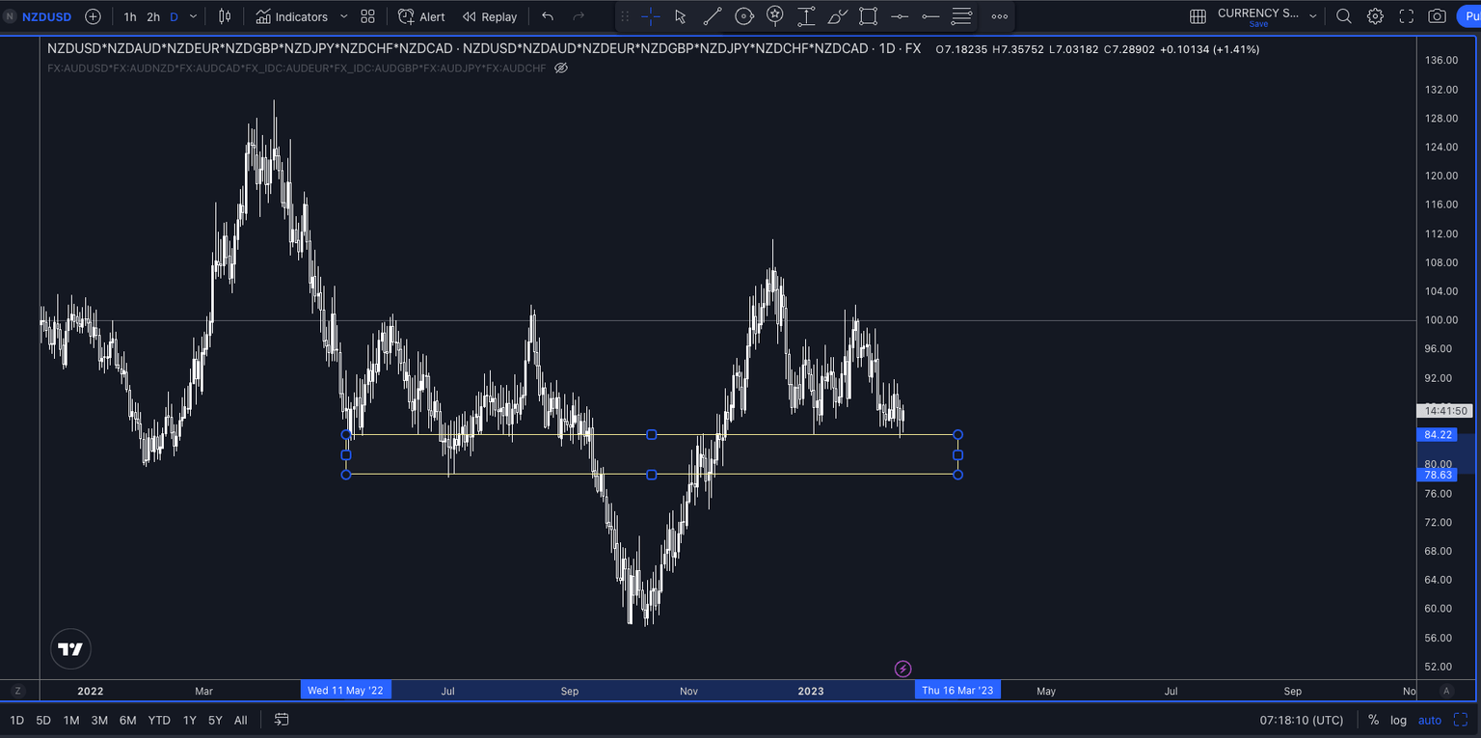
Task: Select the All range button
Action: pos(240,720)
